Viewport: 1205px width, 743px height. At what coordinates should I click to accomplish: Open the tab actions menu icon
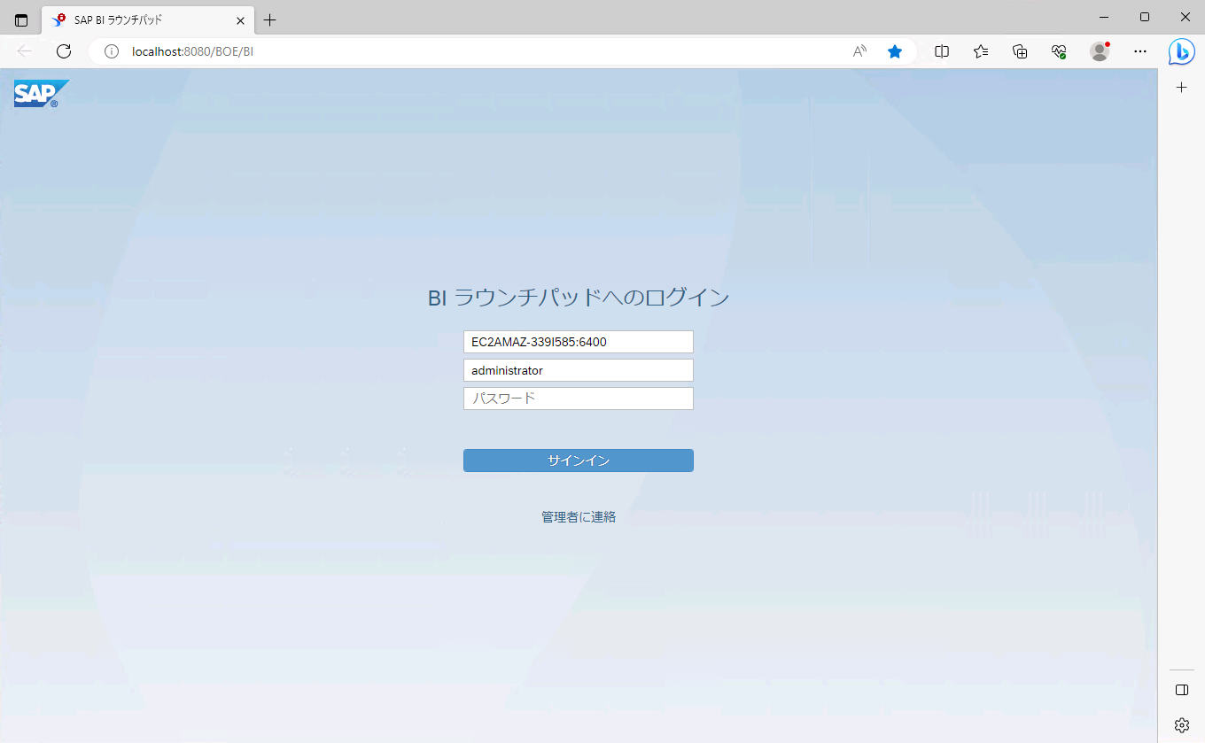point(21,19)
